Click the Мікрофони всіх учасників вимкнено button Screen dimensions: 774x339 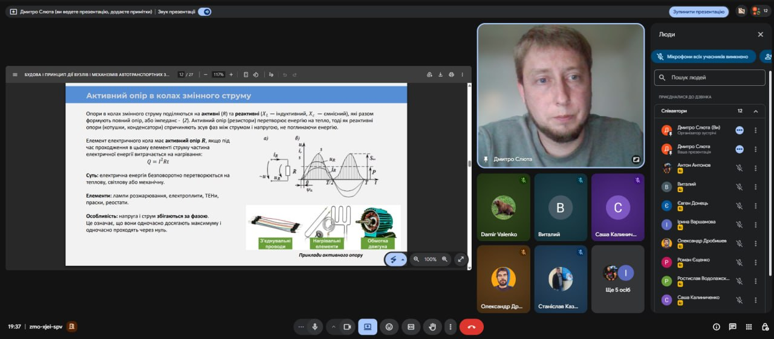tap(703, 57)
